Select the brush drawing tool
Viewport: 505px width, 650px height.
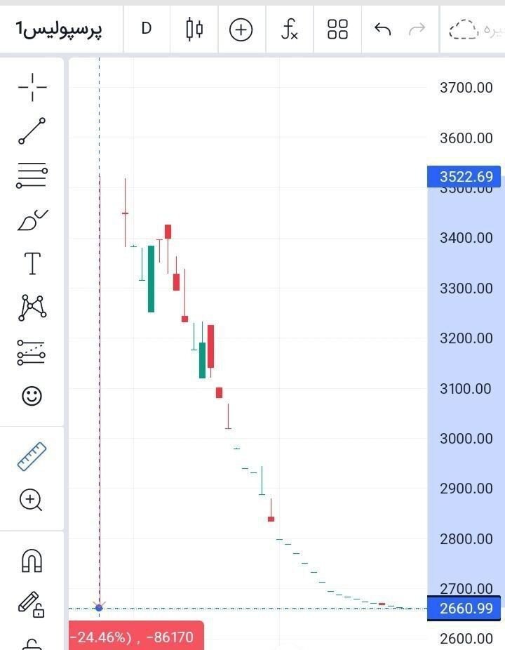[32, 220]
